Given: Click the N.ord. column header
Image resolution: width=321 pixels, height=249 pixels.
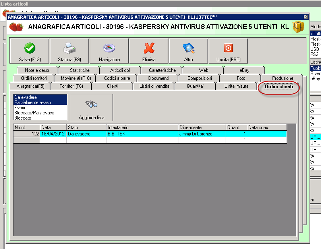Looking at the screenshot, I should pyautogui.click(x=27, y=127).
